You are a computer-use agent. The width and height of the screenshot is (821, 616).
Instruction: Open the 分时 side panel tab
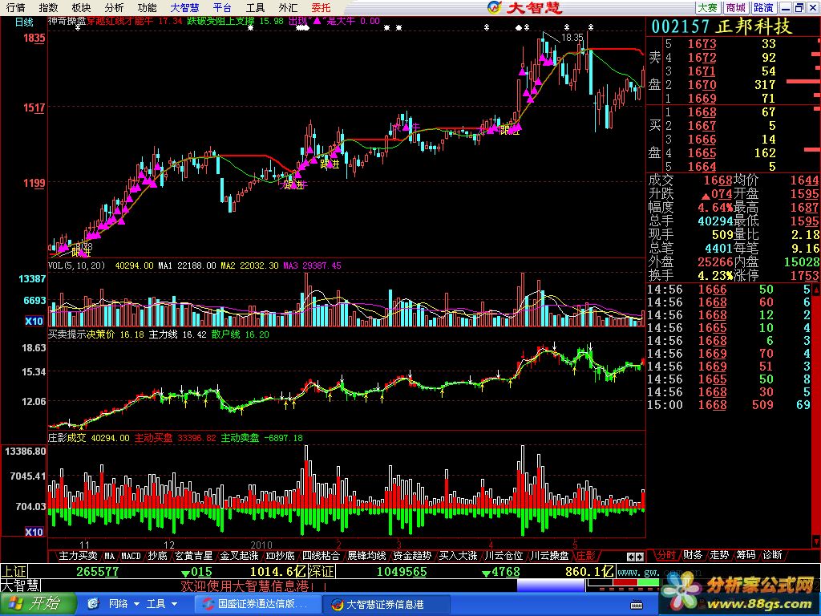click(x=666, y=555)
